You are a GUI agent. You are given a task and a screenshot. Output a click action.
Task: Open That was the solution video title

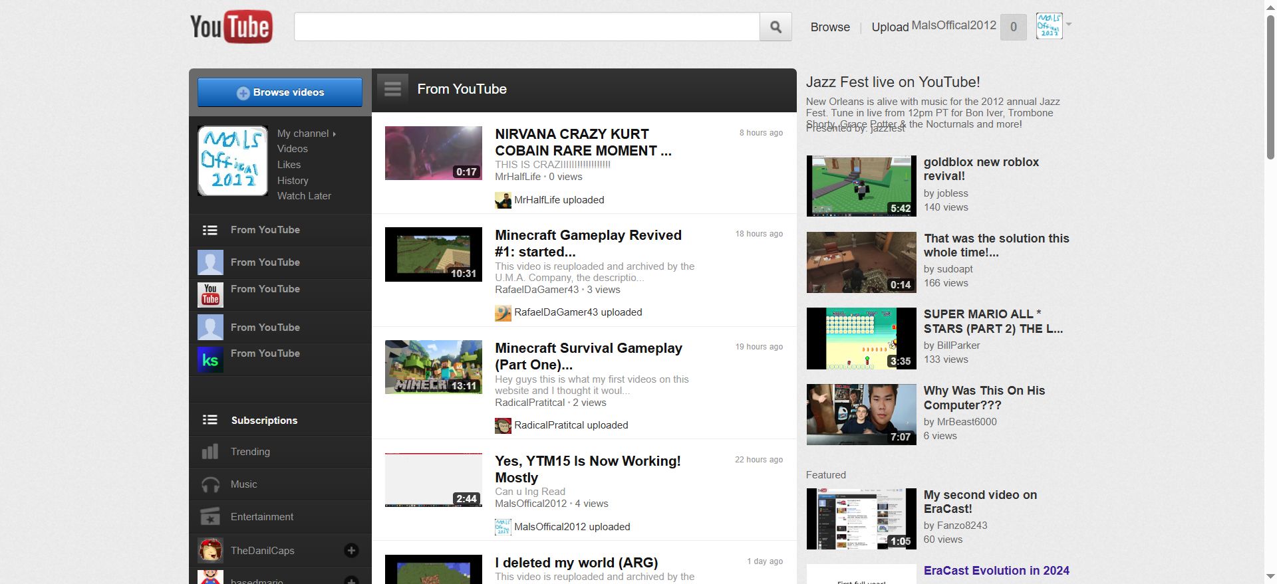click(996, 245)
